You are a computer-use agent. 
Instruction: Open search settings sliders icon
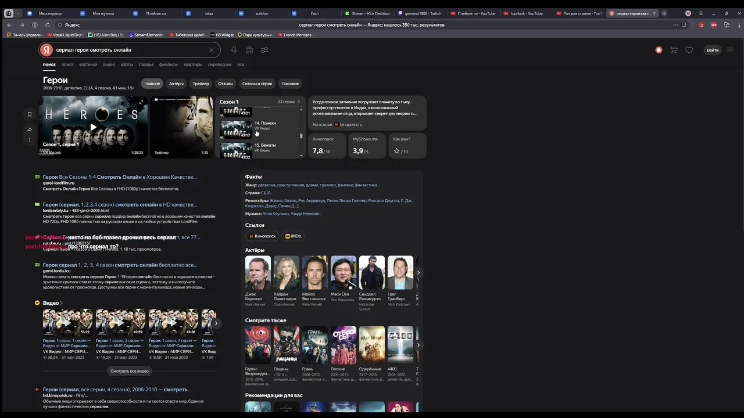(264, 50)
